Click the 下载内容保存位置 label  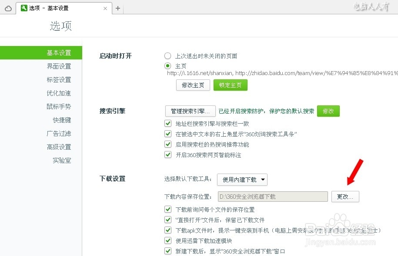click(x=188, y=197)
